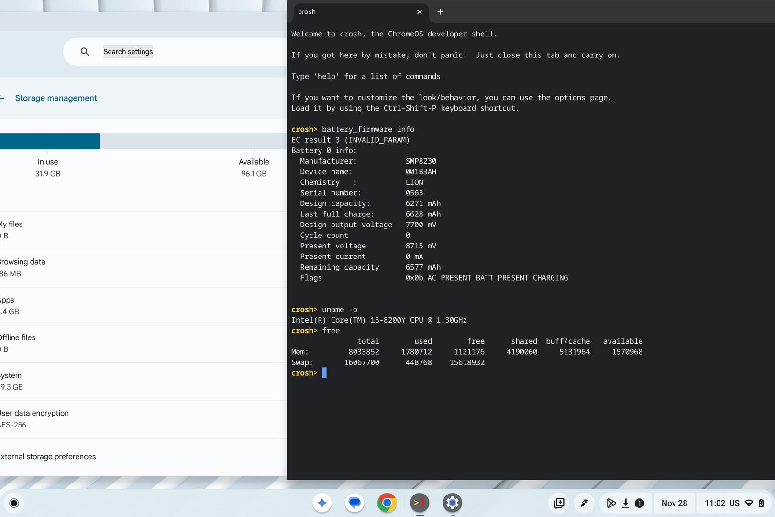
Task: Click the 'Intel(R) Core(TM) i5-8200Y' output line
Action: tap(379, 320)
